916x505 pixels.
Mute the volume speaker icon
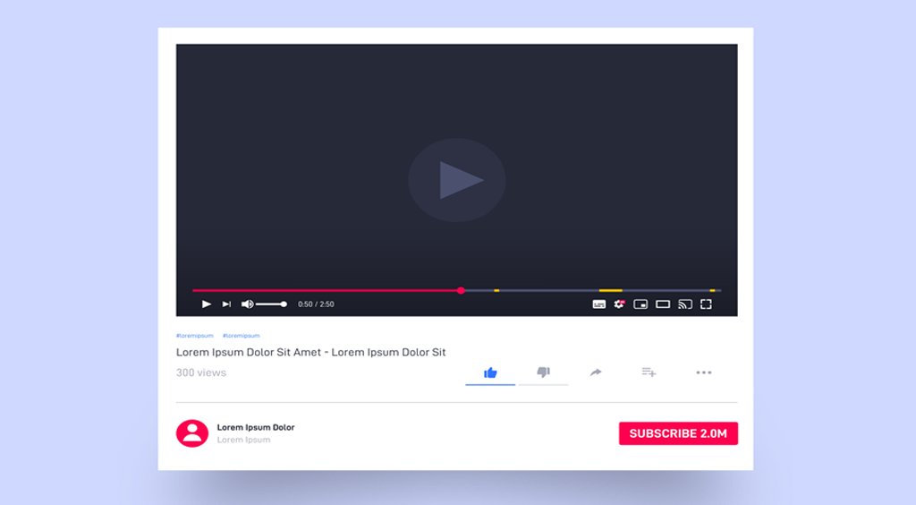[x=248, y=304]
